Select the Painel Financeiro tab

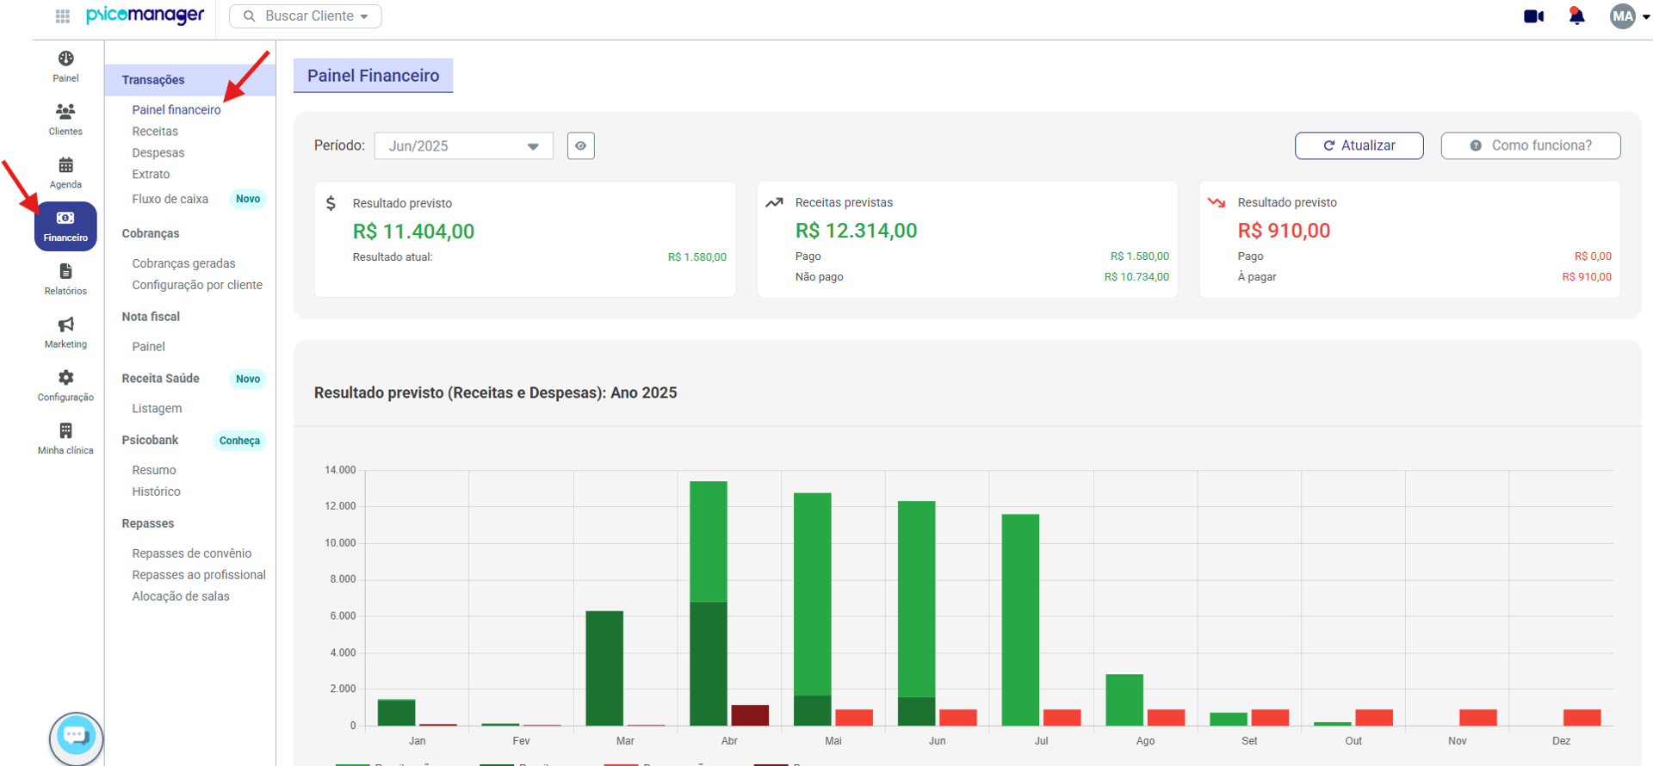374,76
